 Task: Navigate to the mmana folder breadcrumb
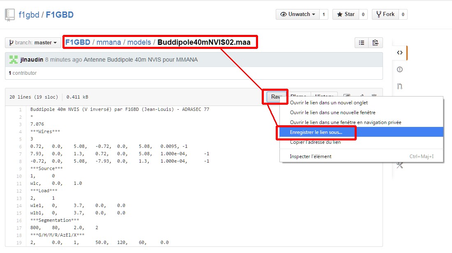coord(108,42)
